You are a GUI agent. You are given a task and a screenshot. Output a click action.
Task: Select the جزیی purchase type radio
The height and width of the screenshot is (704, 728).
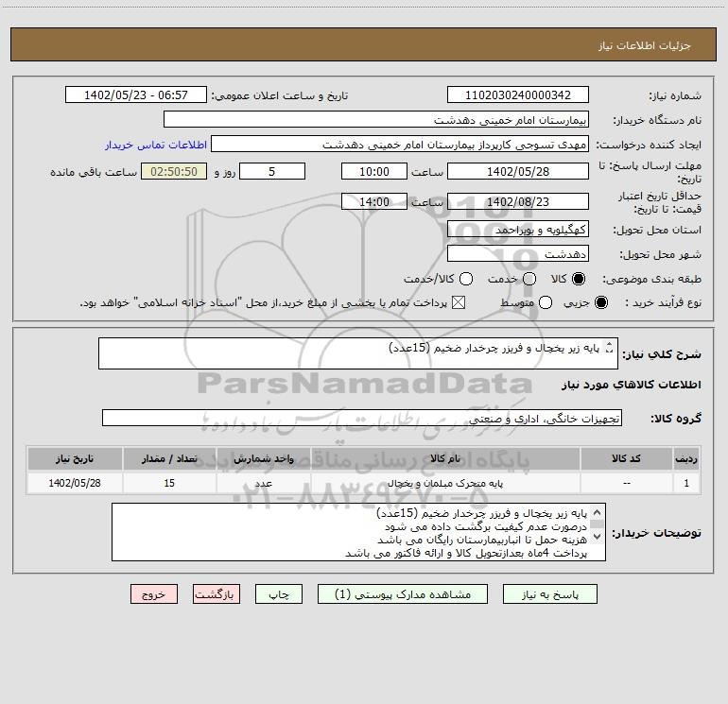601,302
